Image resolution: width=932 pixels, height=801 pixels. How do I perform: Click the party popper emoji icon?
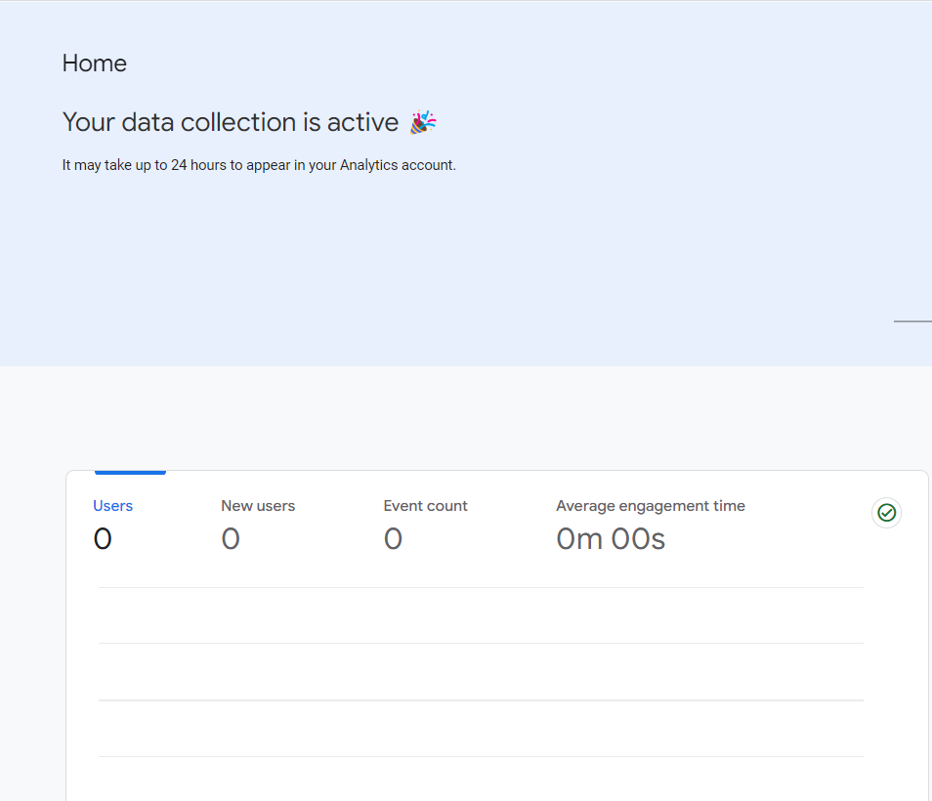[423, 122]
